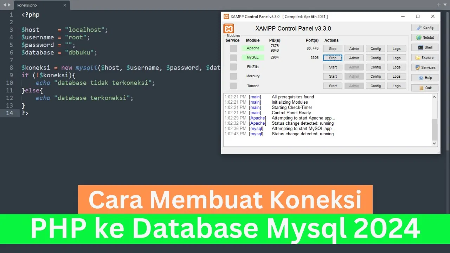Viewport: 450px width, 253px height.
Task: Stop the Apache module
Action: (x=333, y=49)
